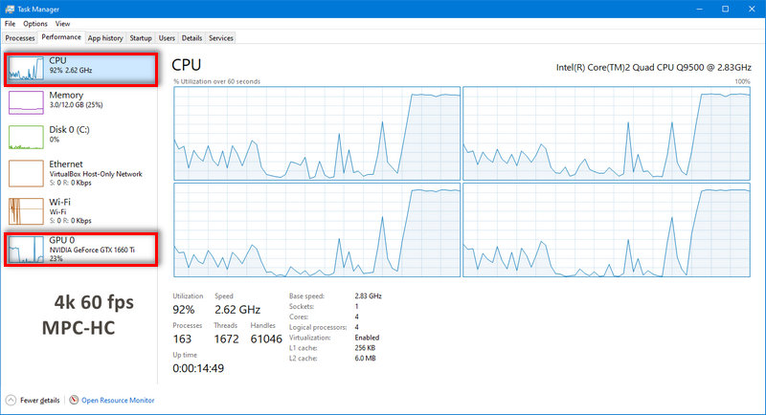
Task: Select Memory 3.0/12.0 GB entry
Action: click(x=81, y=102)
